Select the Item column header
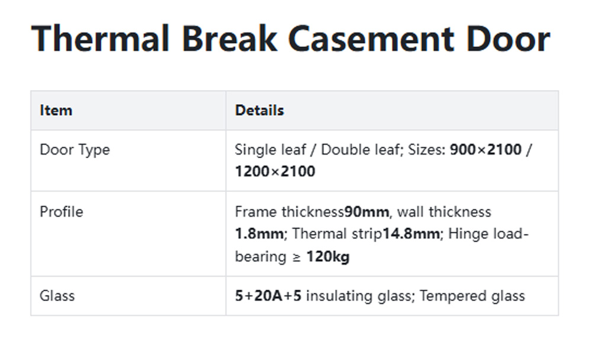Viewport: 592px width, 337px height. (56, 110)
